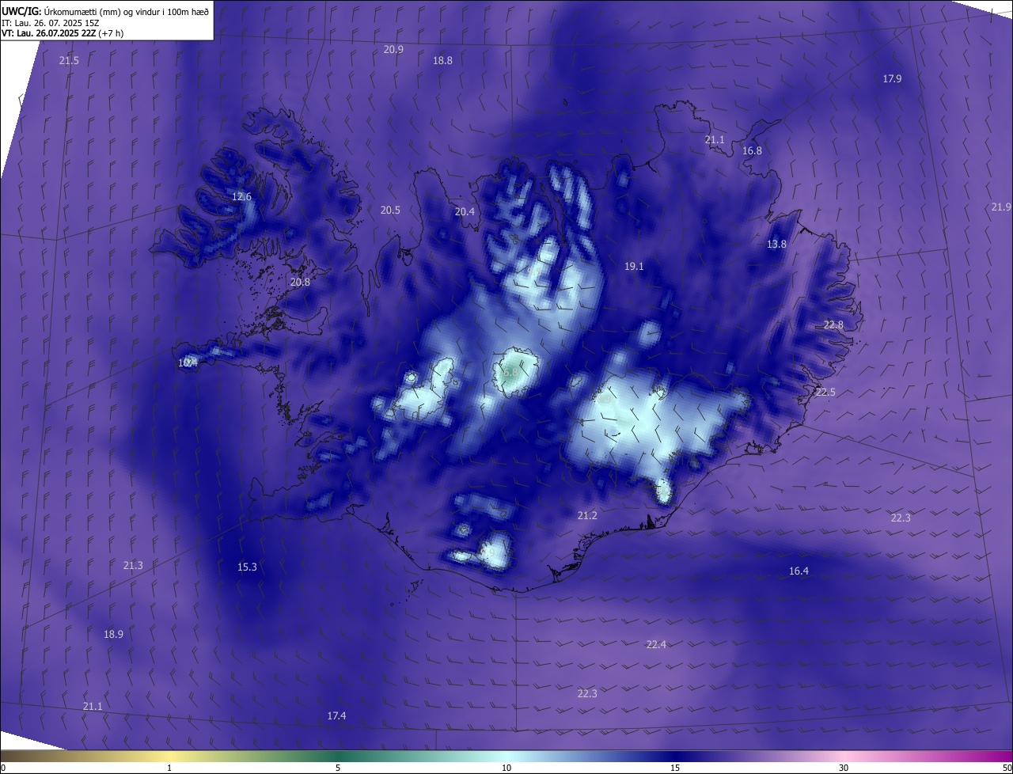Click the 18.9 value on the map
The height and width of the screenshot is (774, 1013).
113,635
